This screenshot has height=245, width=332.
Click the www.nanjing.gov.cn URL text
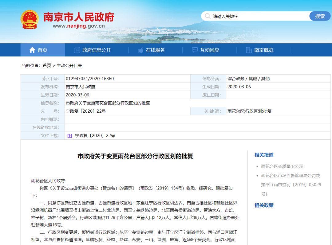tap(79, 26)
